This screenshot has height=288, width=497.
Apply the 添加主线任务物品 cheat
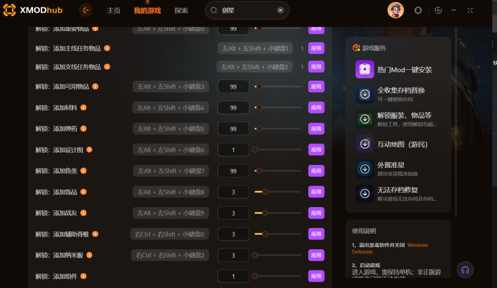[x=316, y=48]
